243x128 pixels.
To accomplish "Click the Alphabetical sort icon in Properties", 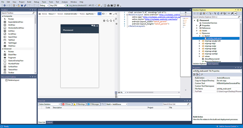I will (x=197, y=74).
